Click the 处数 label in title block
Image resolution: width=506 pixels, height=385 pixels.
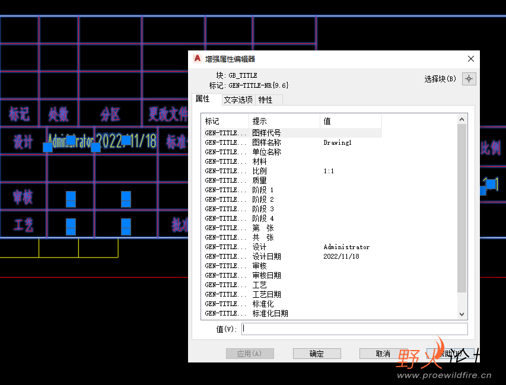pos(58,114)
